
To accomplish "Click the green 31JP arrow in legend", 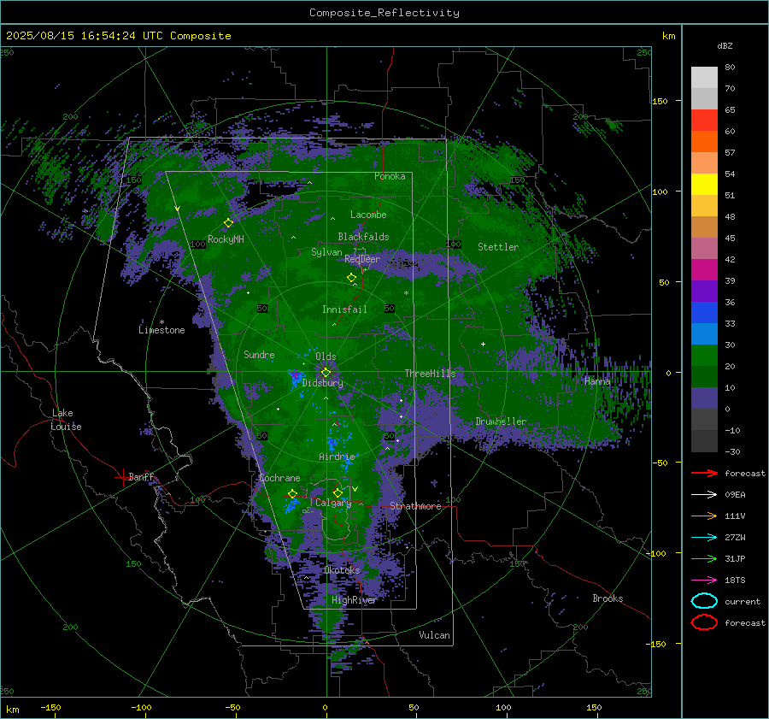I will click(x=704, y=558).
